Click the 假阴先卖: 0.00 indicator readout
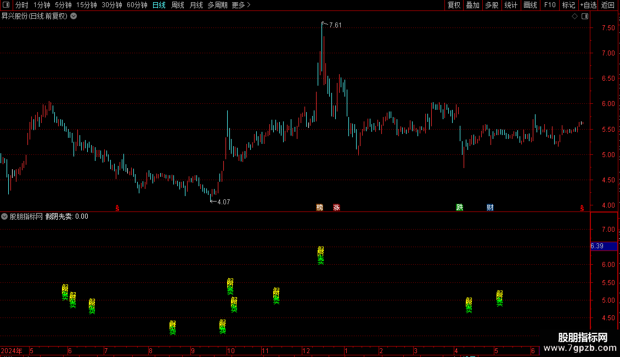This screenshot has height=357, width=620. (67, 216)
